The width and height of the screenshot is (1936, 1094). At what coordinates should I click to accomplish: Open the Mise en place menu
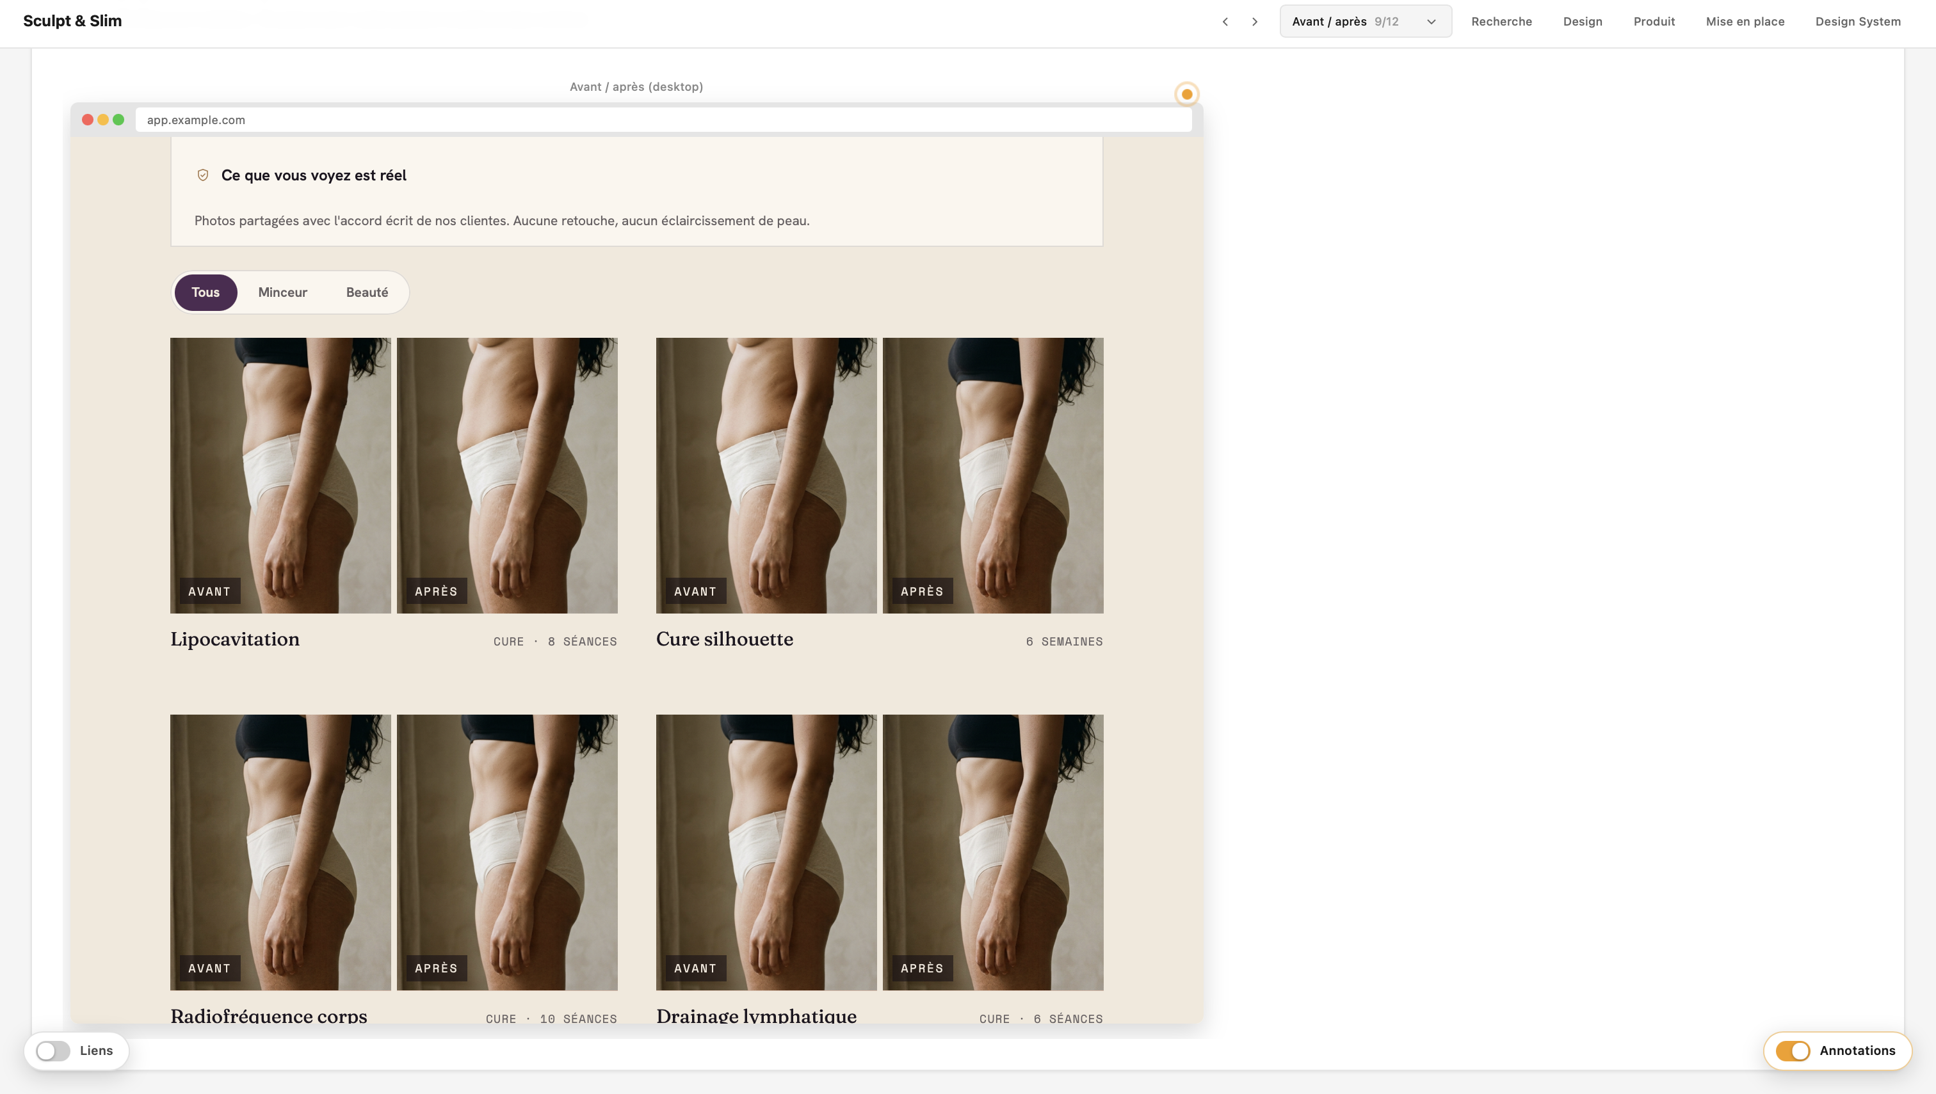(x=1745, y=22)
